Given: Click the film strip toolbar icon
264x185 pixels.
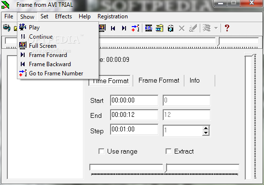Looking at the screenshot, I should (149, 28).
